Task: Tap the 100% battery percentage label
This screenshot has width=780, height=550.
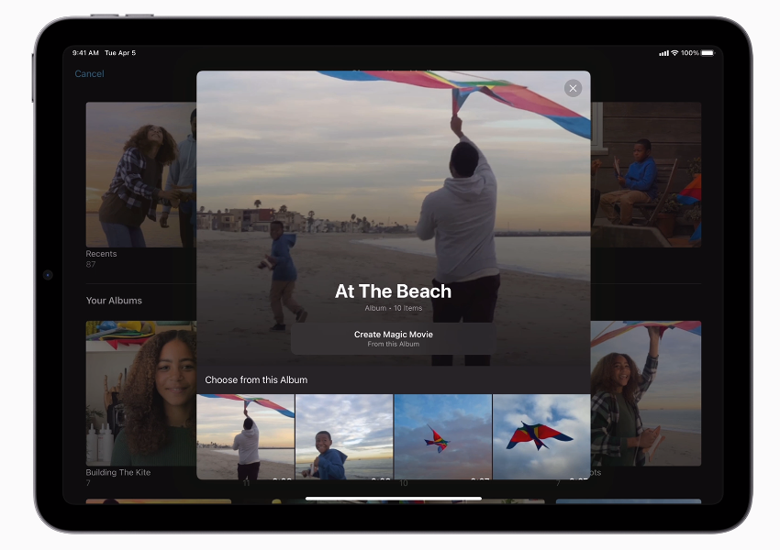Action: pyautogui.click(x=688, y=53)
